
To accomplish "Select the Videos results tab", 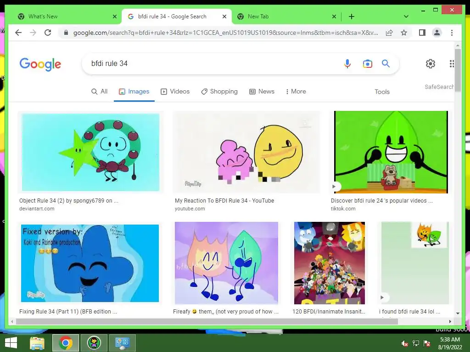I will click(x=175, y=91).
